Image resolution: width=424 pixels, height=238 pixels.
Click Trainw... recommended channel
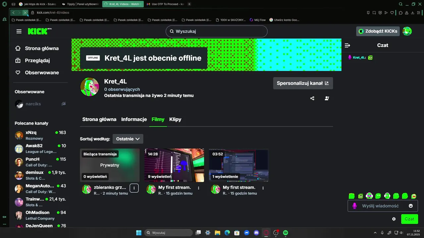[x=40, y=202]
